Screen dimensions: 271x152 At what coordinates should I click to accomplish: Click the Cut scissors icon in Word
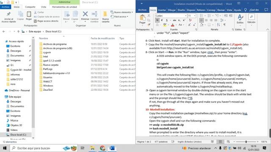click(x=149, y=16)
